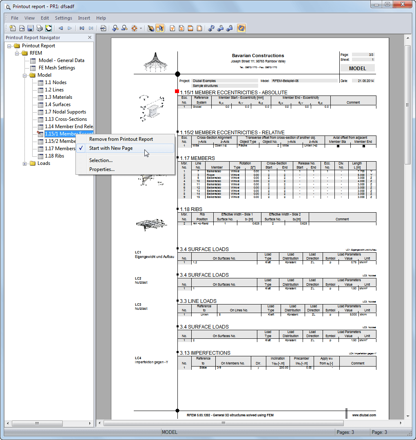Open the Help menu
The image size is (416, 440).
[x=101, y=18]
